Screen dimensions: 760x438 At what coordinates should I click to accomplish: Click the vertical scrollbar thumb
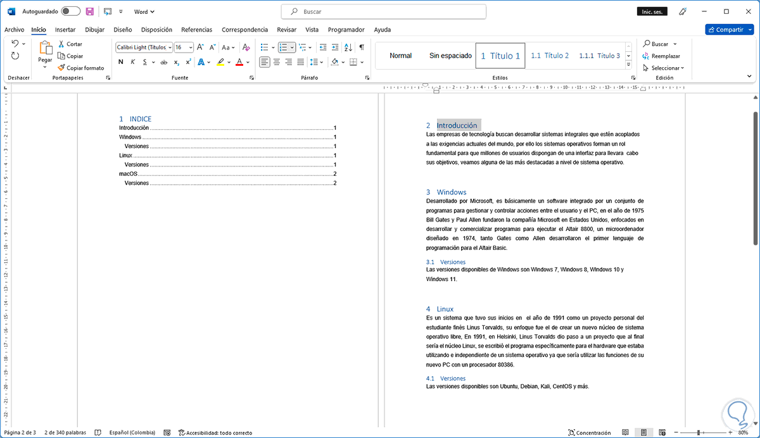pos(755,178)
